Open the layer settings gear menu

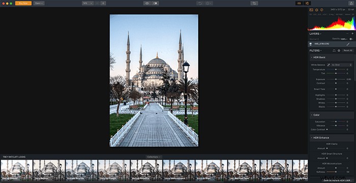coord(351,39)
